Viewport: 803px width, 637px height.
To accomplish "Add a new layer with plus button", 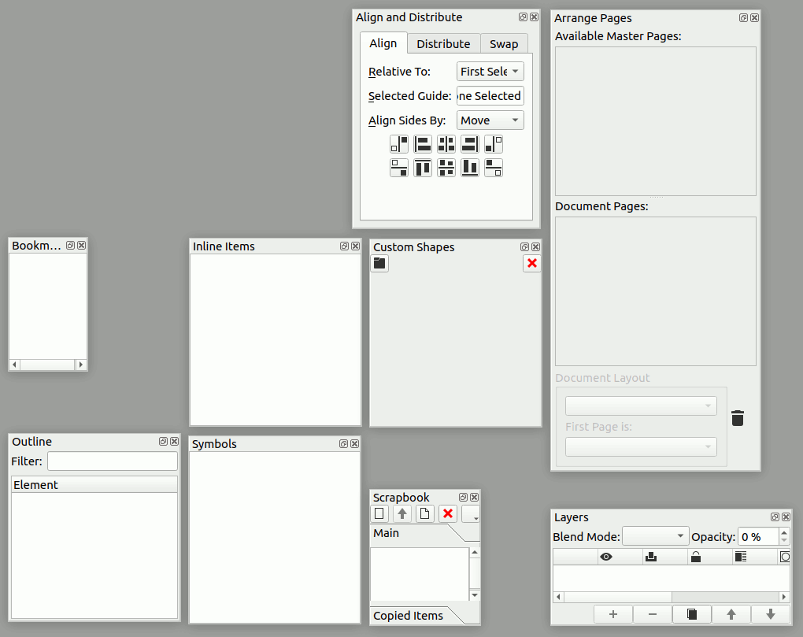I will [613, 614].
